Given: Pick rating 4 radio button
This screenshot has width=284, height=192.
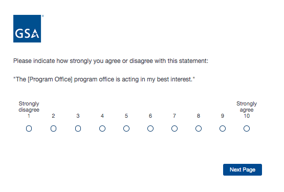Looking at the screenshot, I should pyautogui.click(x=102, y=129).
